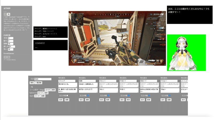Toggle 完全手動 checkbox under ジャンプ card
Screen dimensions: 214x120
click(67, 96)
